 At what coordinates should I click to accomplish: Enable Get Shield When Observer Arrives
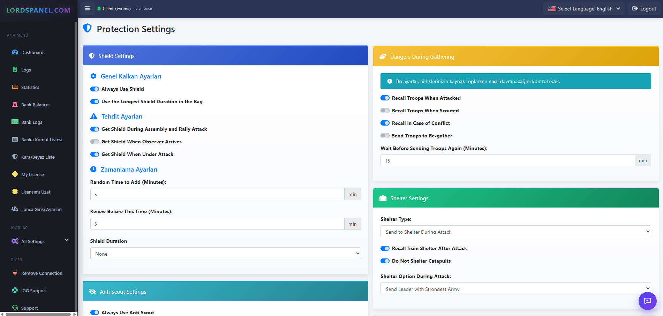(95, 142)
